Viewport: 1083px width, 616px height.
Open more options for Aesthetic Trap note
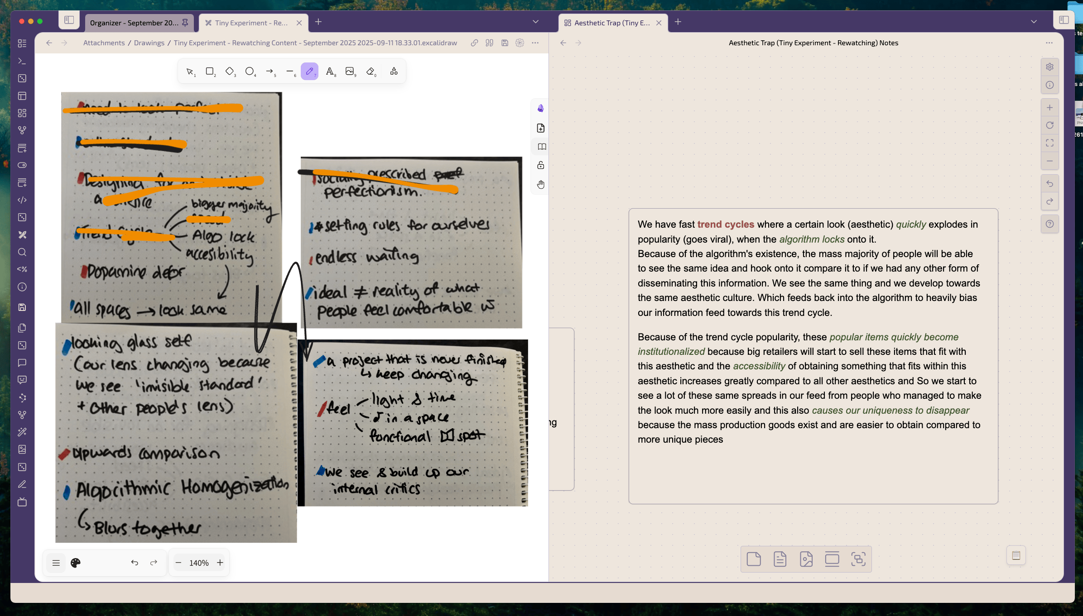[1049, 43]
